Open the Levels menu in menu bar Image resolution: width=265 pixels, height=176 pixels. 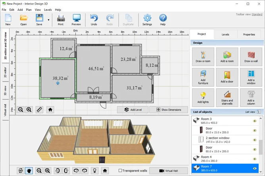pyautogui.click(x=48, y=10)
